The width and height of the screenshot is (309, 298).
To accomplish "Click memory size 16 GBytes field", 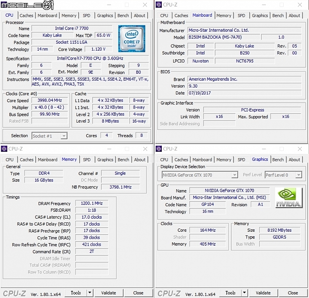I will click(44, 180).
